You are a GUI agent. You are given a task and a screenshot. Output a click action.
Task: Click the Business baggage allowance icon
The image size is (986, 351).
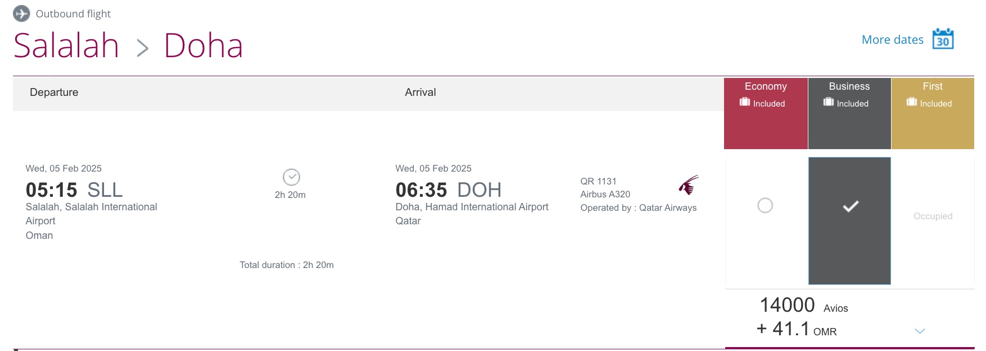(829, 102)
